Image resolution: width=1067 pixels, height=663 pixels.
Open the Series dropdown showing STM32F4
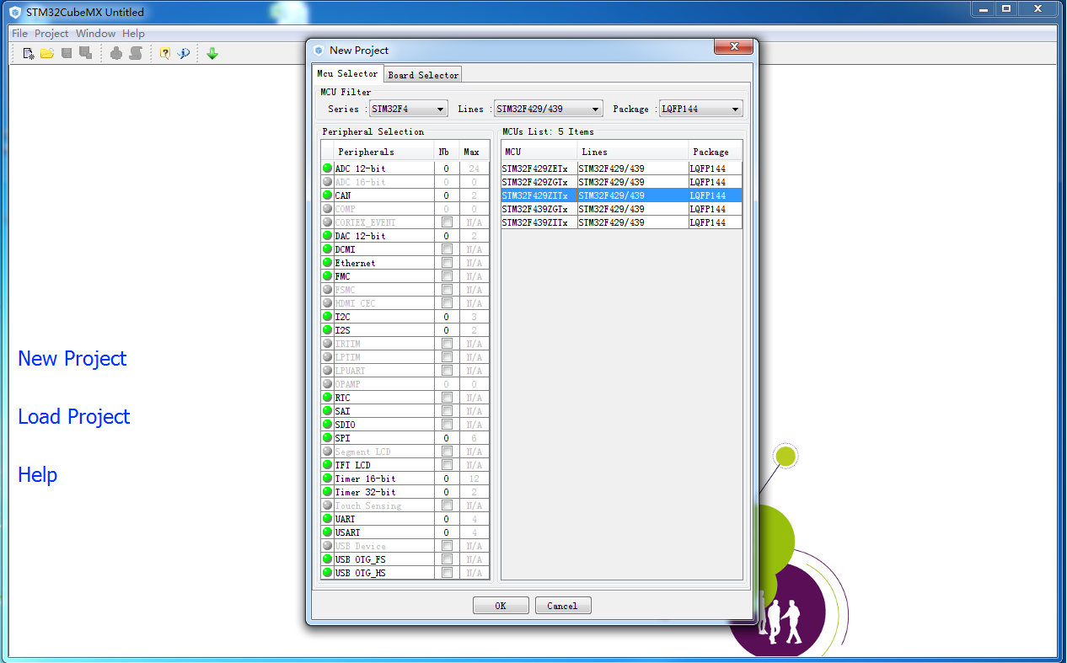(x=408, y=109)
